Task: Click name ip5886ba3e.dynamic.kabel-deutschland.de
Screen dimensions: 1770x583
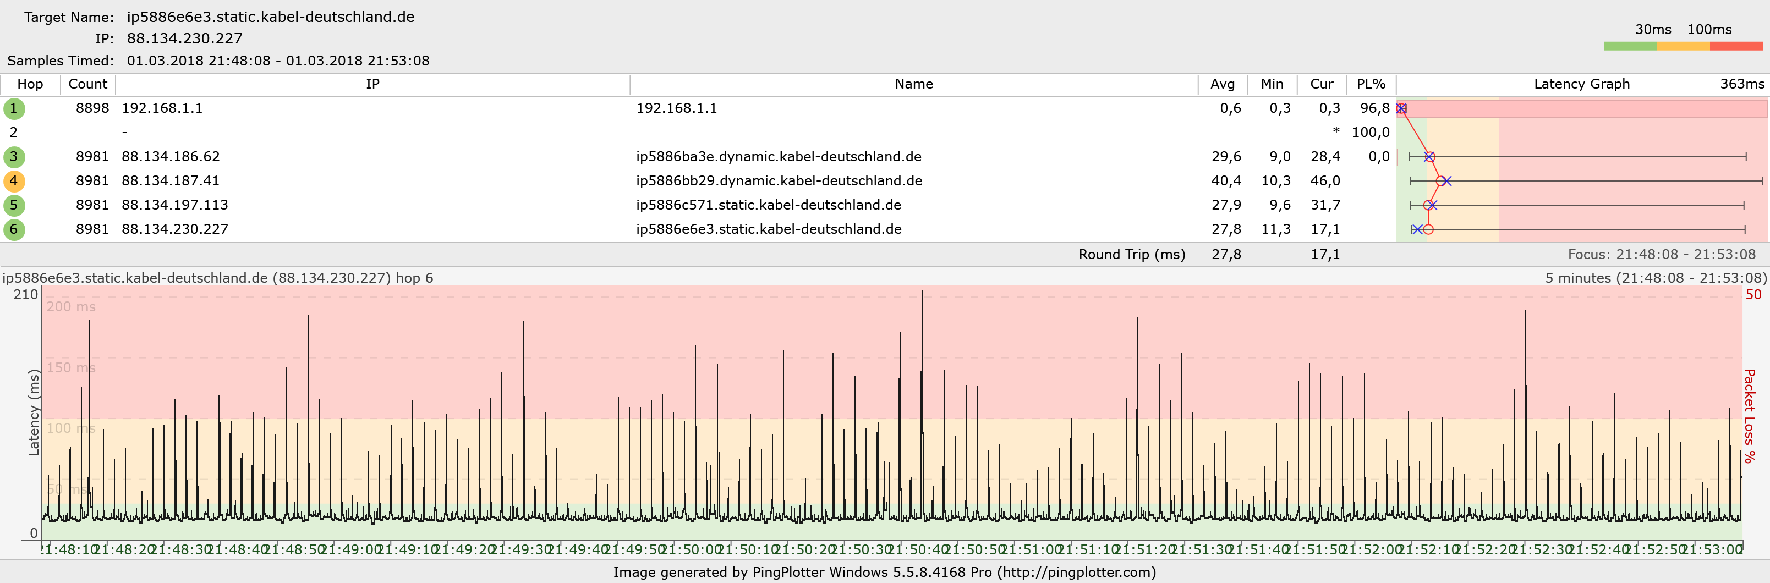Action: (x=779, y=157)
